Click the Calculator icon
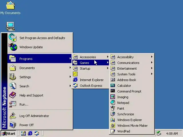Image resolution: width=183 pixels, height=137 pixels. coord(113,86)
